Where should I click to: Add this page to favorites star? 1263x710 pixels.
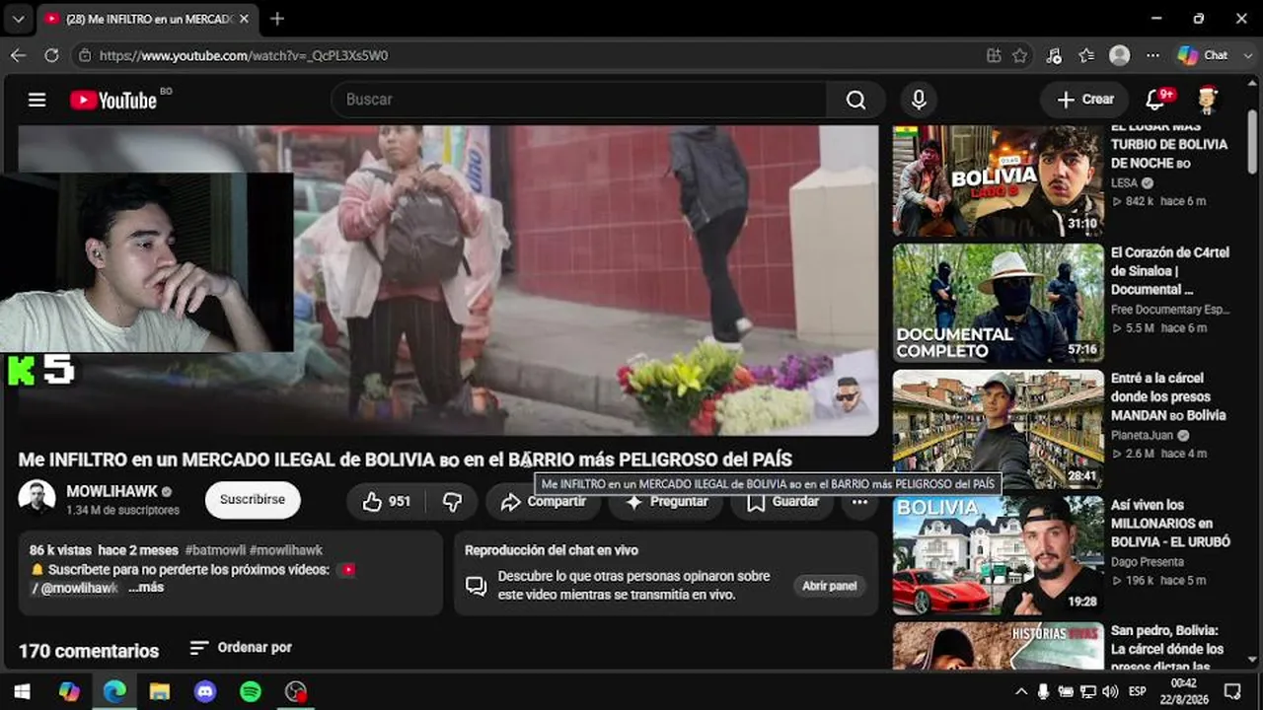(x=1020, y=55)
